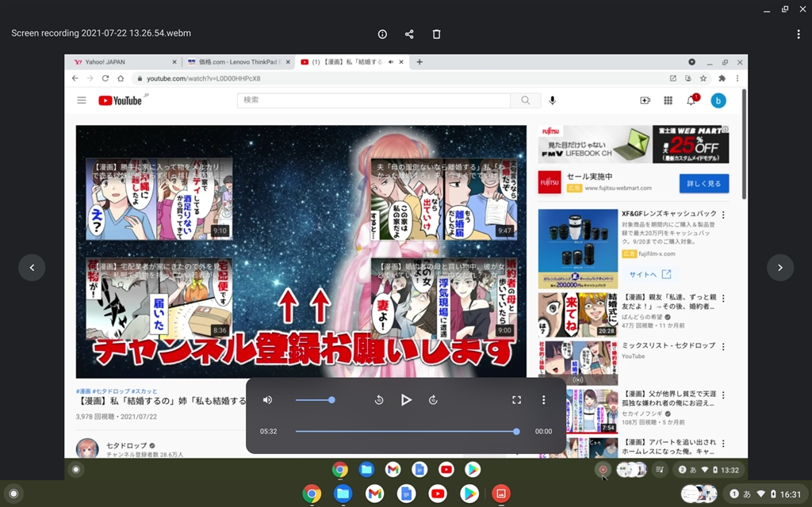Viewport: 812px width, 507px height.
Task: Open the 9:10 end-screen video card
Action: pos(159,199)
